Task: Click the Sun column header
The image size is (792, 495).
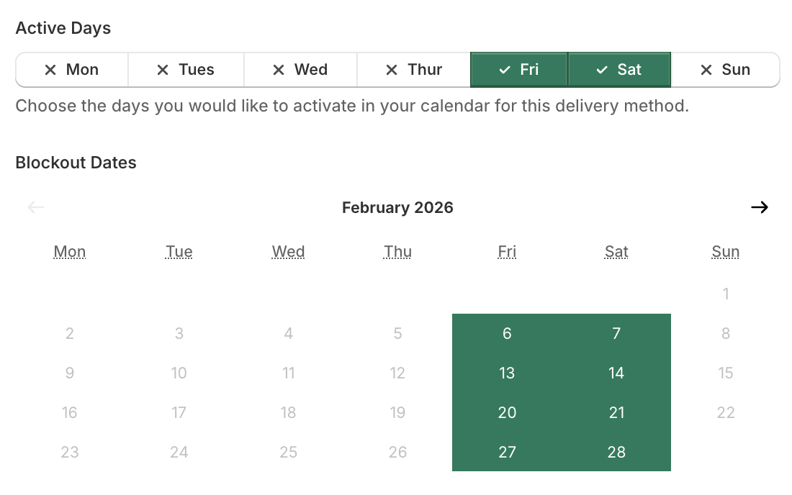Action: (x=725, y=251)
